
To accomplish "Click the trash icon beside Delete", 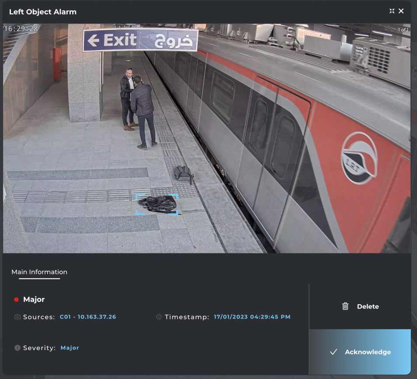I will 345,306.
